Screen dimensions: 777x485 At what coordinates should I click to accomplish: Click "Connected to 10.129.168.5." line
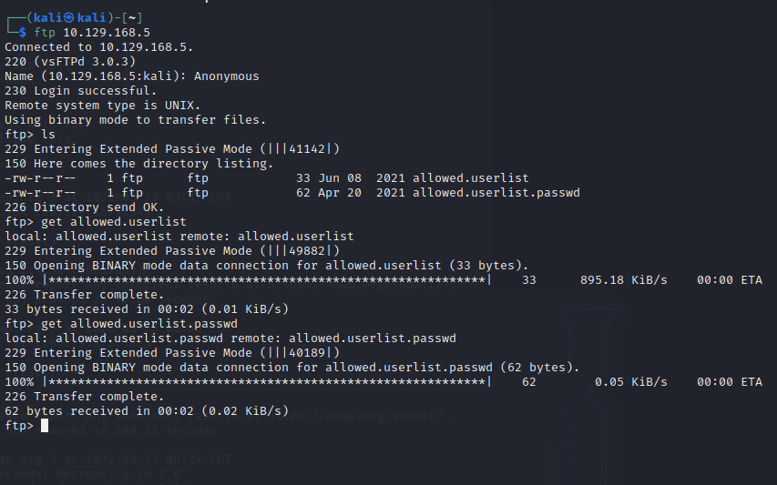point(98,47)
